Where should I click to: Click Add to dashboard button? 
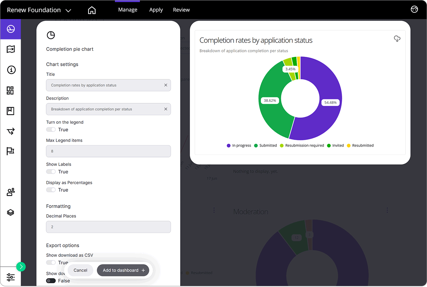pos(123,270)
